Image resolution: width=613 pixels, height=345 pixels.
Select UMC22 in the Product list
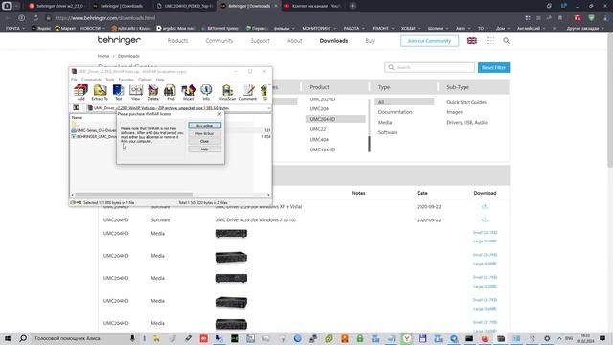pyautogui.click(x=317, y=129)
